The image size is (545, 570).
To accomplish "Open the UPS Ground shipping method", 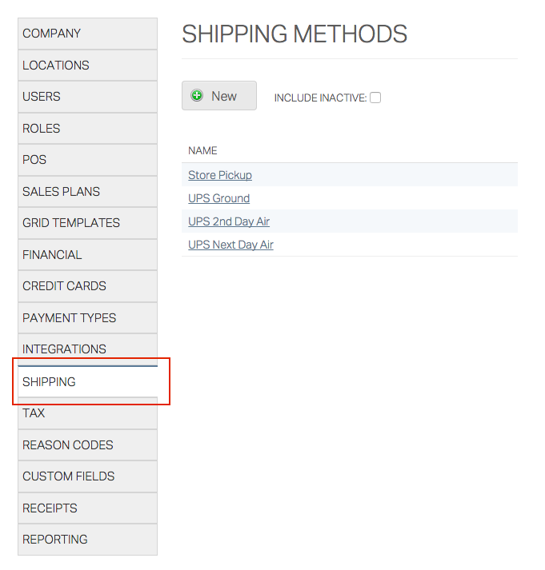I will coord(218,198).
